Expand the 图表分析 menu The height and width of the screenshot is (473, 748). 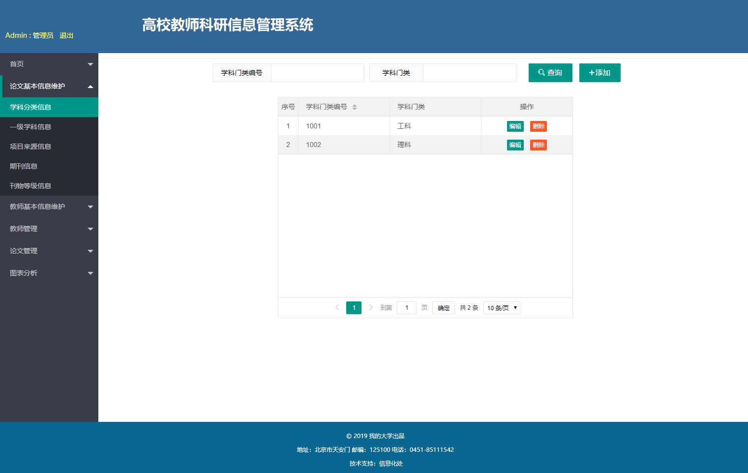(x=49, y=273)
